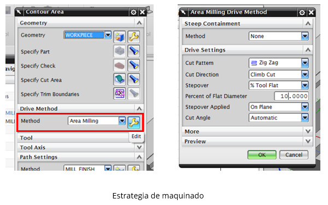Open the New Geometry icon beside WORKPIECE
328x205 pixels.
click(119, 37)
